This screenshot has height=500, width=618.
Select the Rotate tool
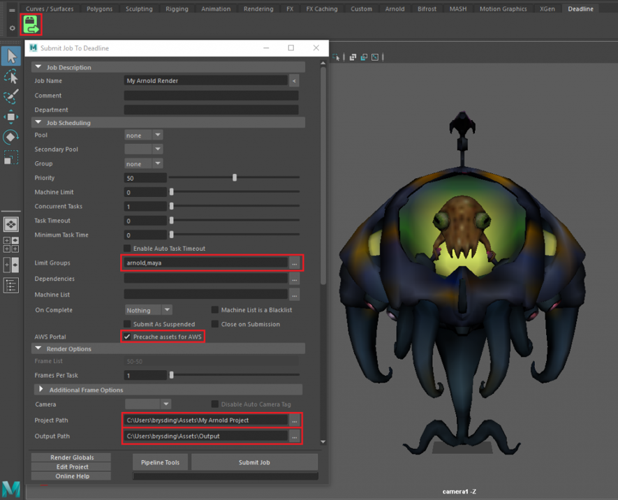11,137
